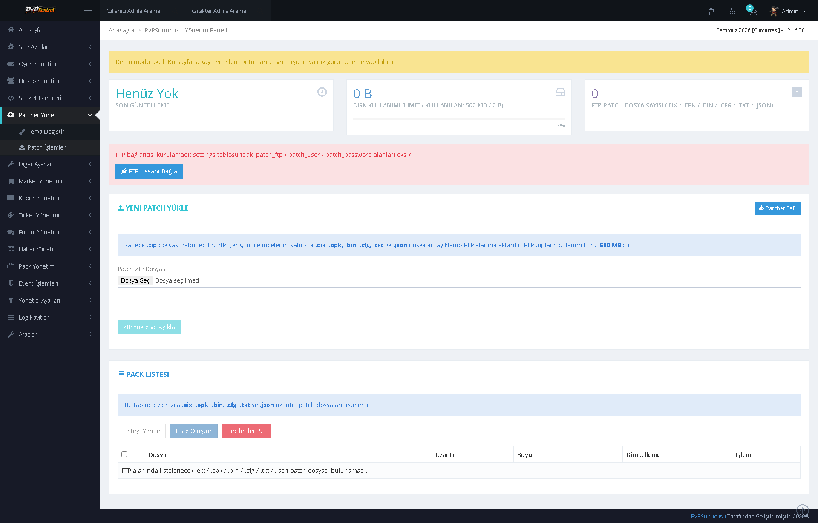Open Patch İşlemleri submenu item

click(x=50, y=147)
